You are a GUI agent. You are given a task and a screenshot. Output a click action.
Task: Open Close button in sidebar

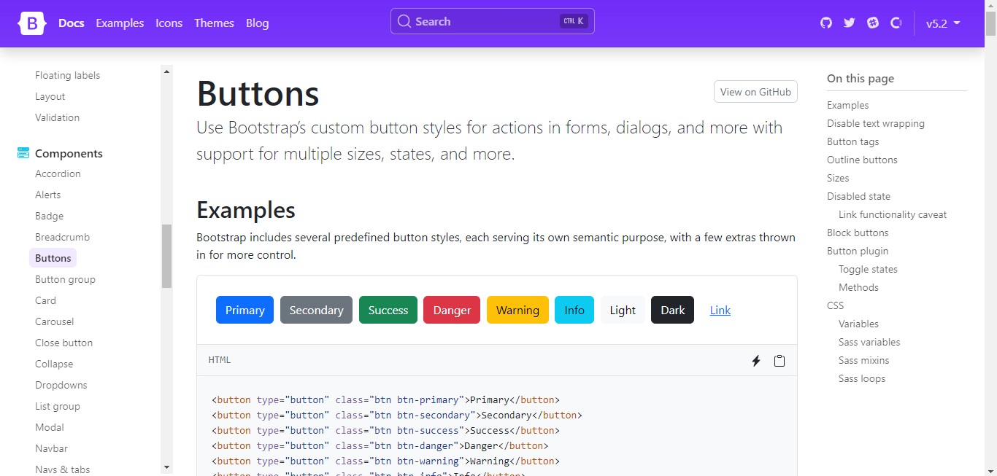[63, 343]
